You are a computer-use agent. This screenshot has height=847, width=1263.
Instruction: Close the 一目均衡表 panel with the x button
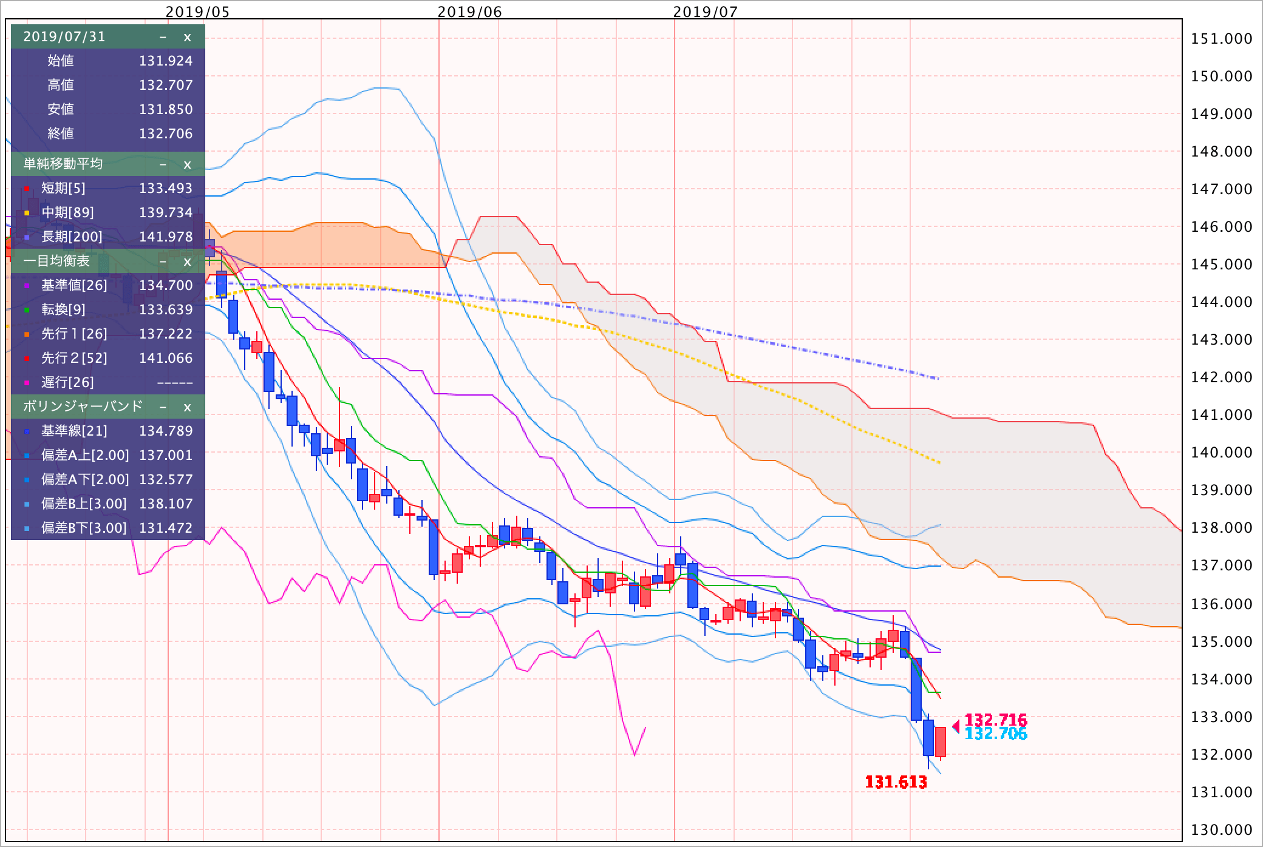(187, 262)
